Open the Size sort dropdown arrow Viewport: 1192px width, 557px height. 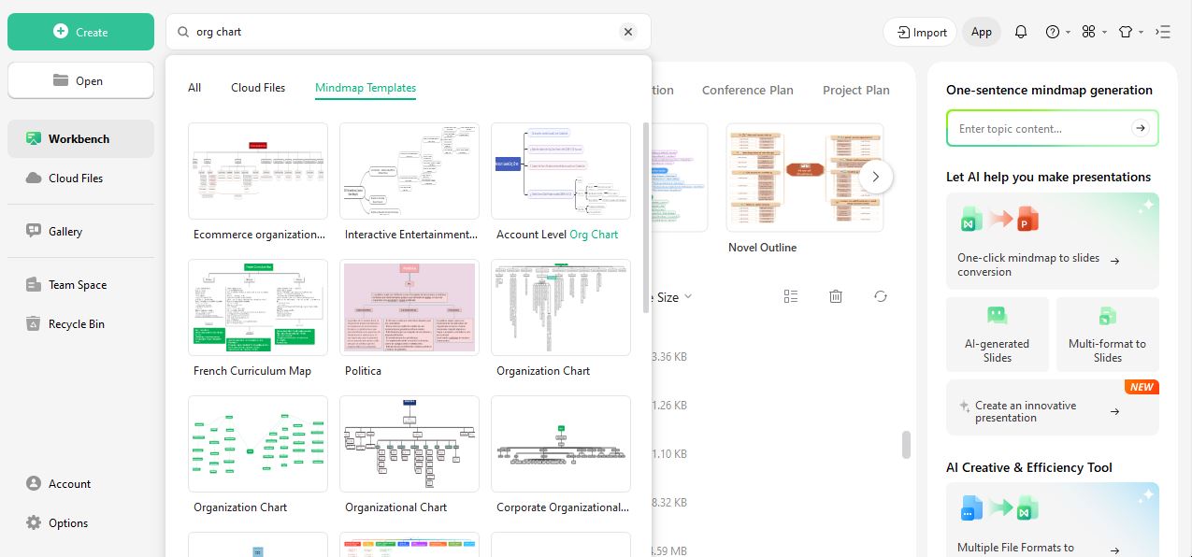[x=688, y=297]
